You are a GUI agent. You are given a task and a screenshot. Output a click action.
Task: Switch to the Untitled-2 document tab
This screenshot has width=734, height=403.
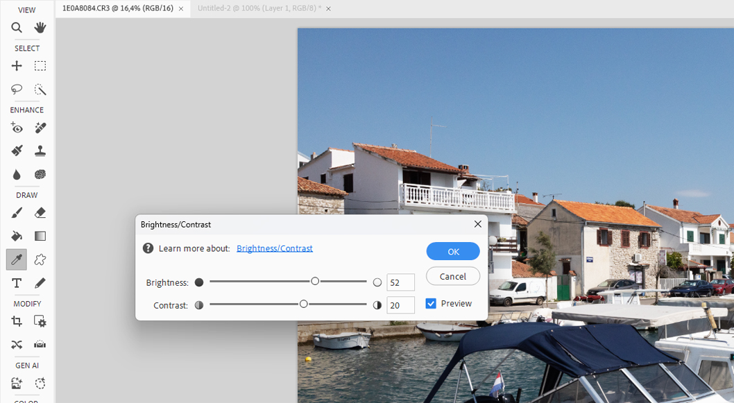259,8
